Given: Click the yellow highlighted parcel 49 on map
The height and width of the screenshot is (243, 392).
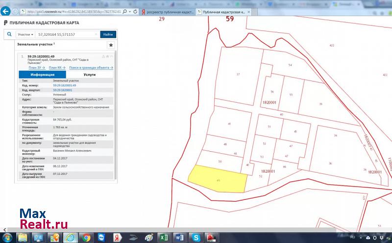Looking at the screenshot, I should click(218, 179).
